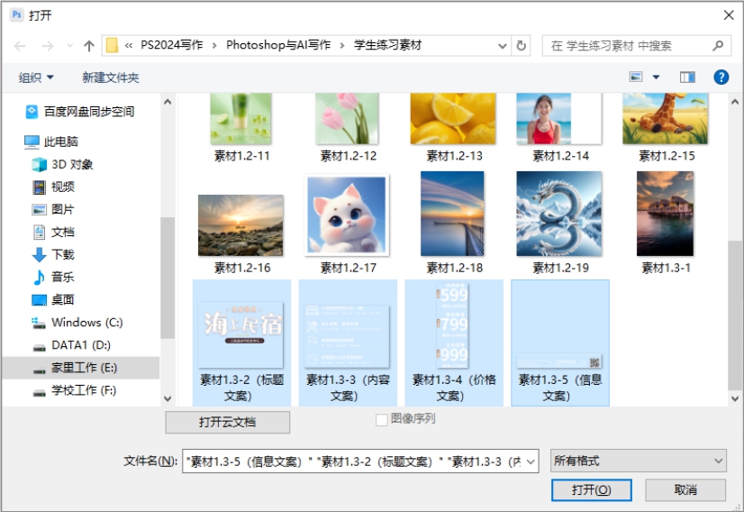Screen dimensions: 744x512
Task: Click the 文件名 text field
Action: tap(353, 462)
